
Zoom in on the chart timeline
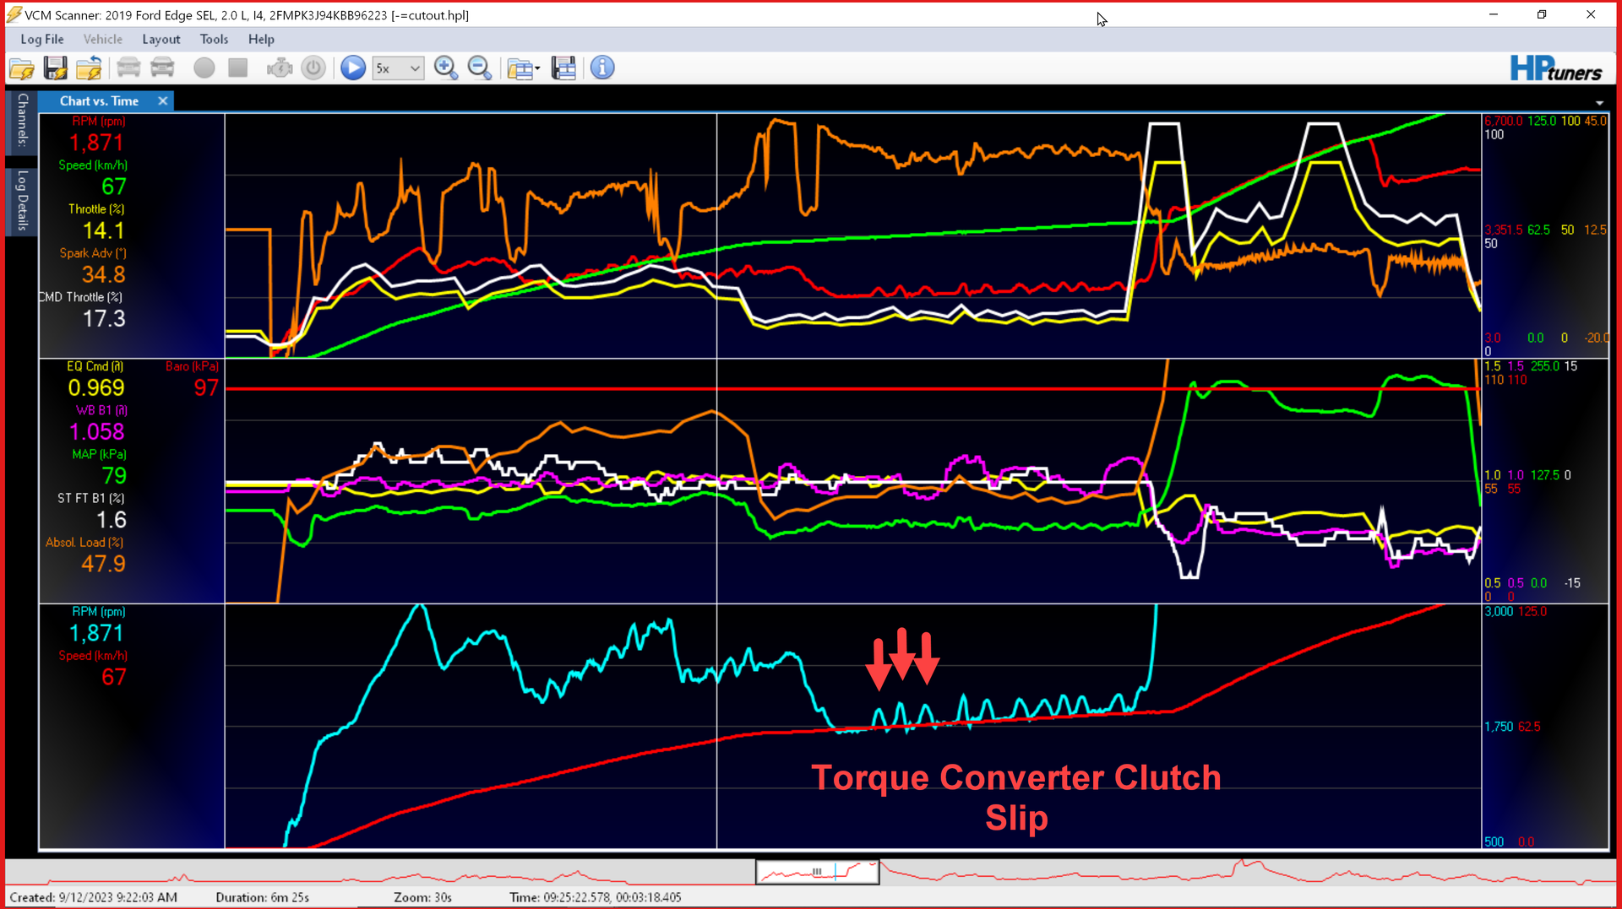[x=446, y=68]
